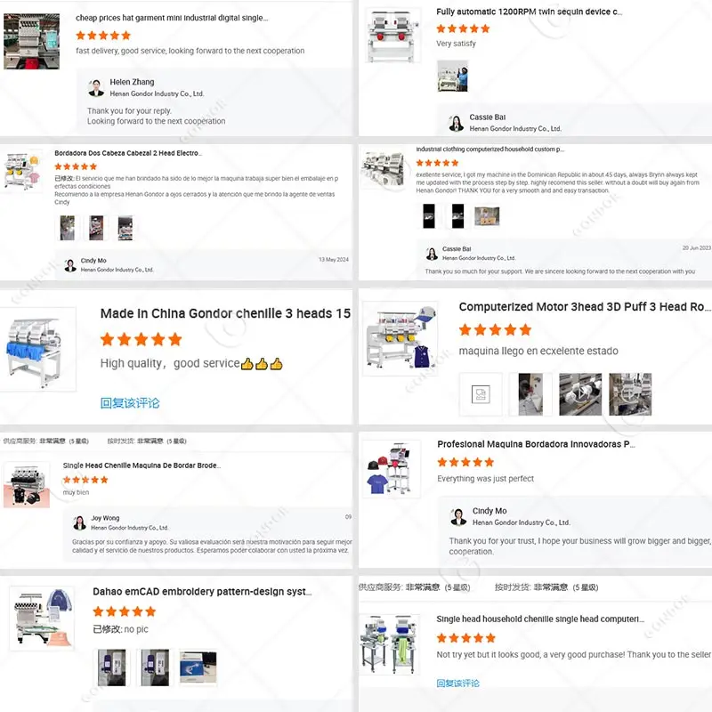
Task: Click the three-head chenille machine product image
Action: pyautogui.click(x=37, y=350)
